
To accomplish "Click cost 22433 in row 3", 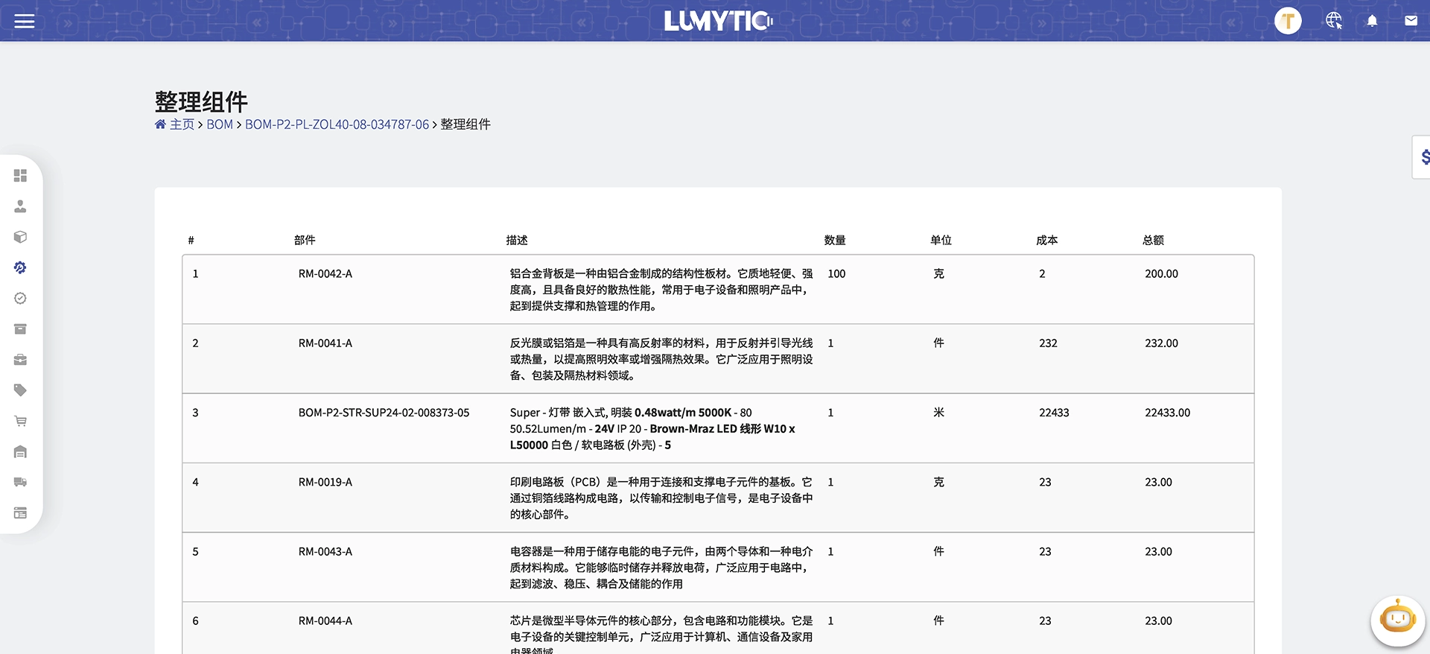I will [1054, 413].
